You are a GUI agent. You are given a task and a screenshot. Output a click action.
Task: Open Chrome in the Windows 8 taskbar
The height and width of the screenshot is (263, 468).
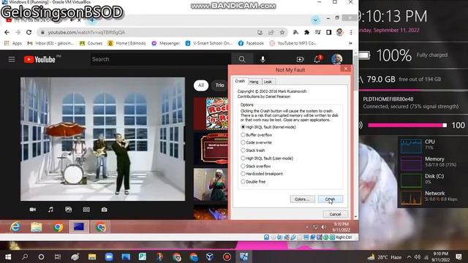pos(58,227)
